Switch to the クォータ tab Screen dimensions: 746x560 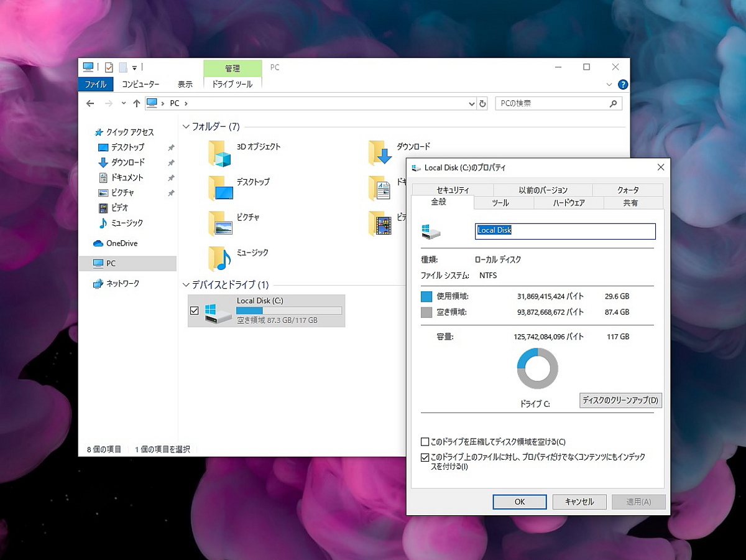(x=628, y=190)
